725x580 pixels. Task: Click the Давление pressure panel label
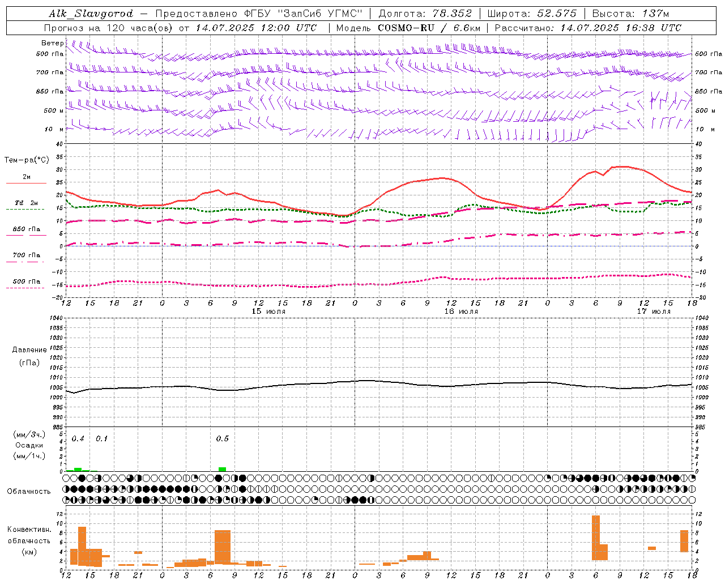click(29, 350)
